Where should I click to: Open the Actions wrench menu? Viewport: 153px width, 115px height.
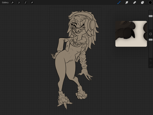pyautogui.click(x=13, y=2)
